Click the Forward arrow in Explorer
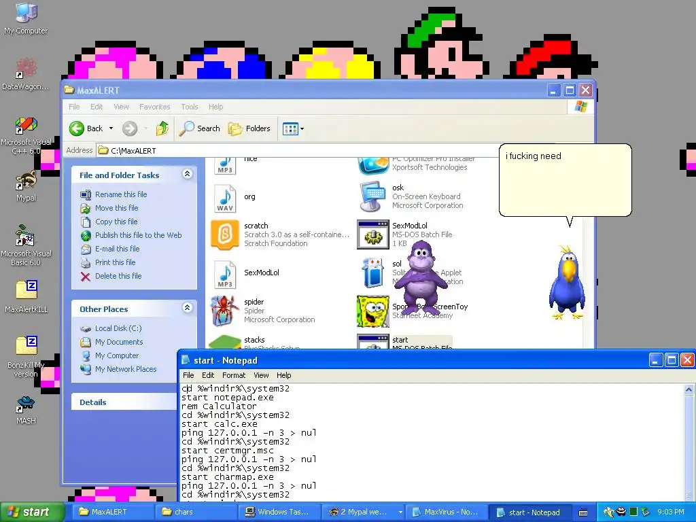This screenshot has height=522, width=696. [130, 128]
